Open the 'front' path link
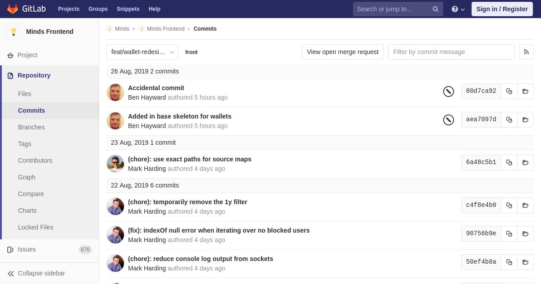The width and height of the screenshot is (541, 284). point(191,52)
